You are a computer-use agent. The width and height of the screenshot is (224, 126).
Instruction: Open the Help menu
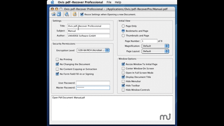[x=118, y=2]
